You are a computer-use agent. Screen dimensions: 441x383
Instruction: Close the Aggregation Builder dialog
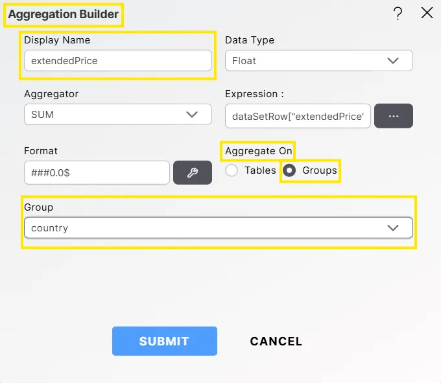427,13
